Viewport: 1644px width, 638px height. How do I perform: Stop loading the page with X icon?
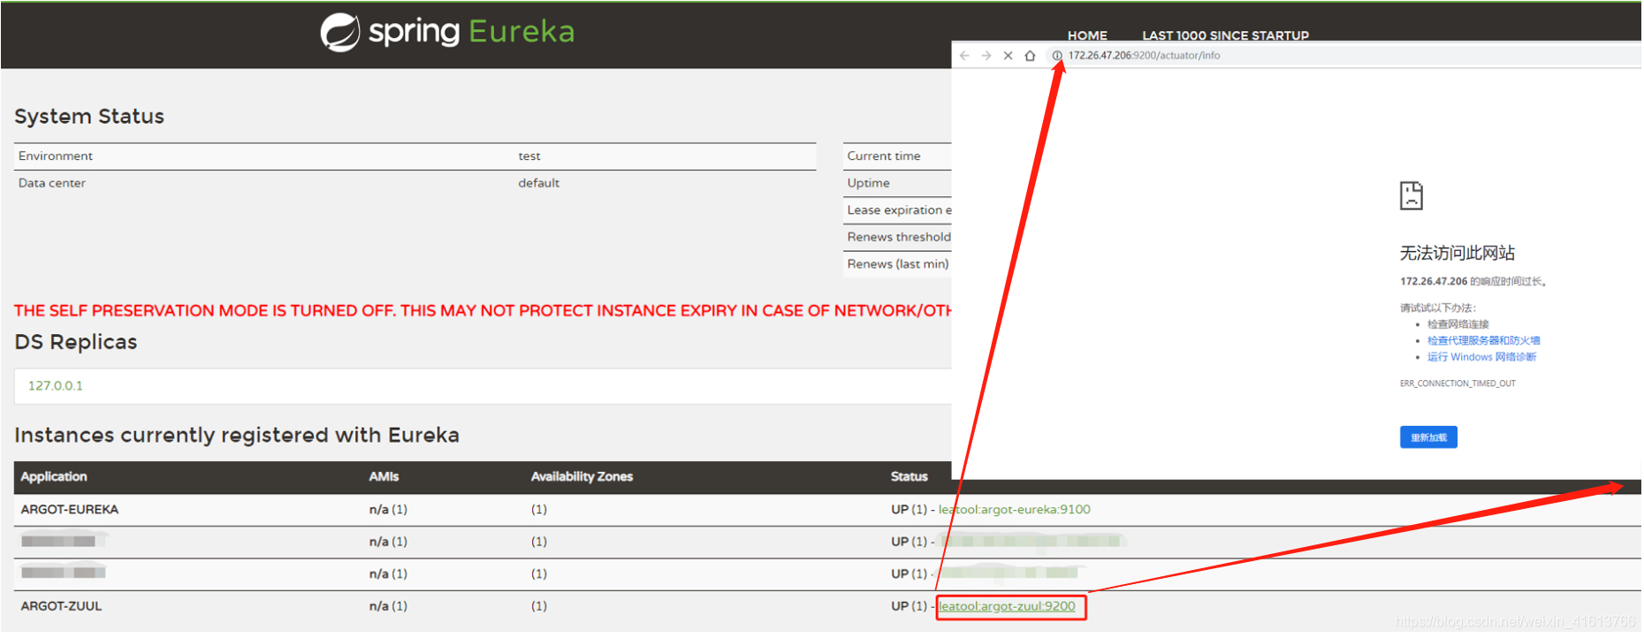(x=1008, y=56)
